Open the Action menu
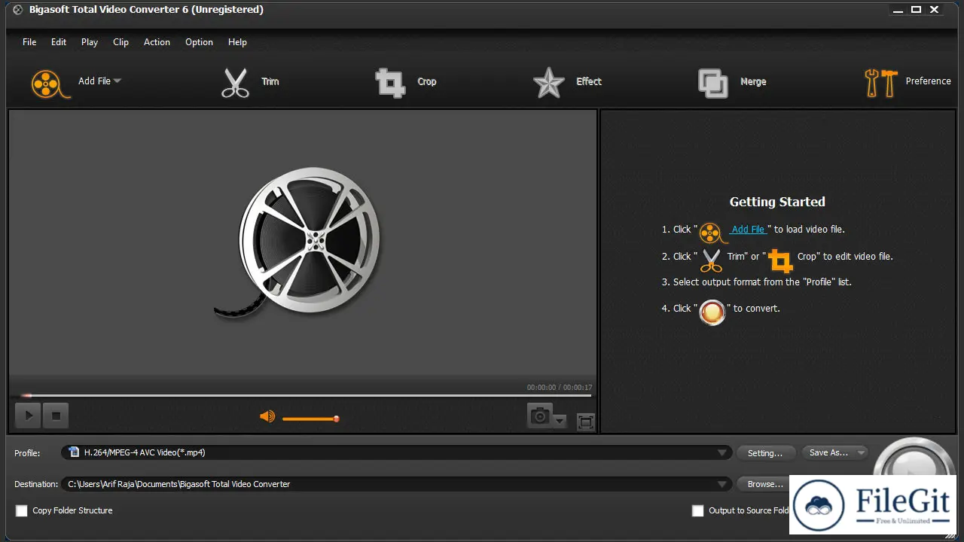Screen dimensions: 964x542 coord(157,42)
